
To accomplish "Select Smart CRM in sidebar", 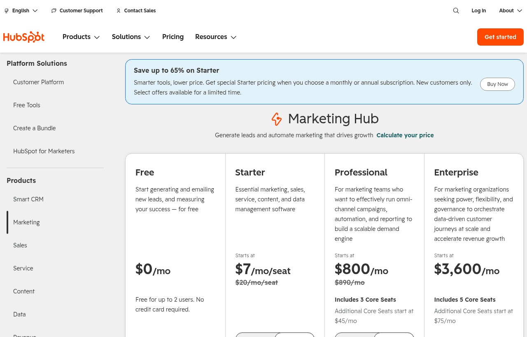I will coord(28,199).
